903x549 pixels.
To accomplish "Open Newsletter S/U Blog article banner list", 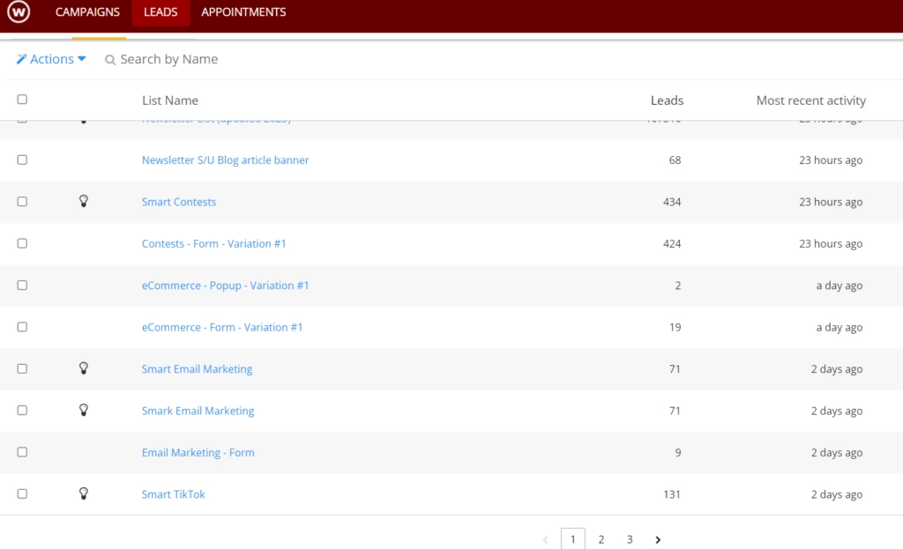I will pos(225,160).
